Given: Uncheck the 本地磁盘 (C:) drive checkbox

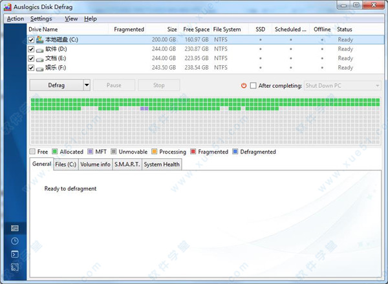Looking at the screenshot, I should [x=31, y=40].
